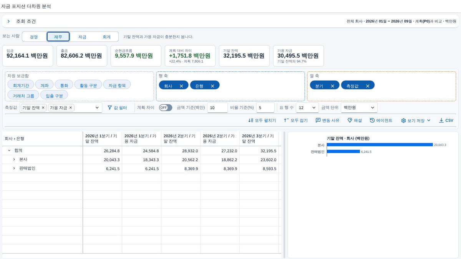Image resolution: width=461 pixels, height=259 pixels.
Task: Click the 본사 chart bar
Action: pyautogui.click(x=380, y=145)
